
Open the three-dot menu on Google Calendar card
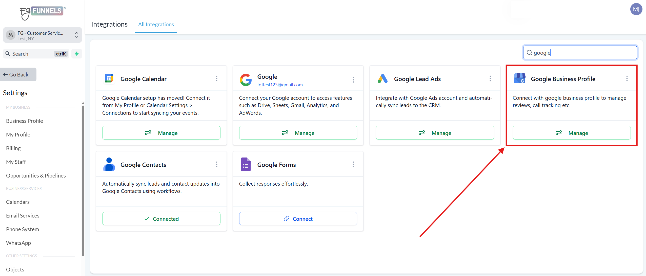click(217, 78)
